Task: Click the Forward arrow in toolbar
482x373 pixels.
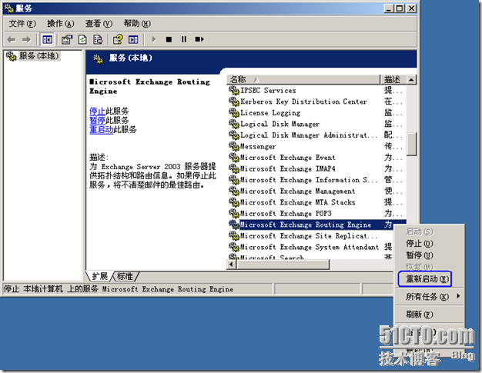Action: tap(26, 39)
